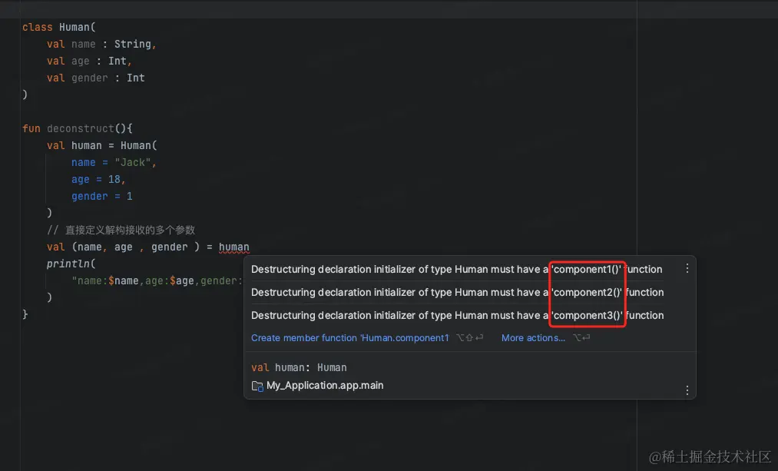The height and width of the screenshot is (471, 778).
Task: Click the 'val human: Human' declaration in popup
Action: click(299, 368)
